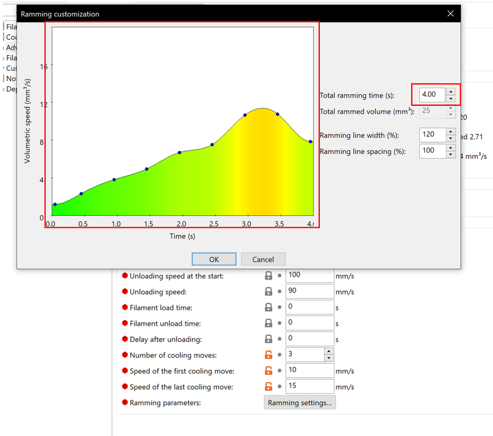
Task: Select the graph point at 0.0 seconds
Action: pos(55,204)
